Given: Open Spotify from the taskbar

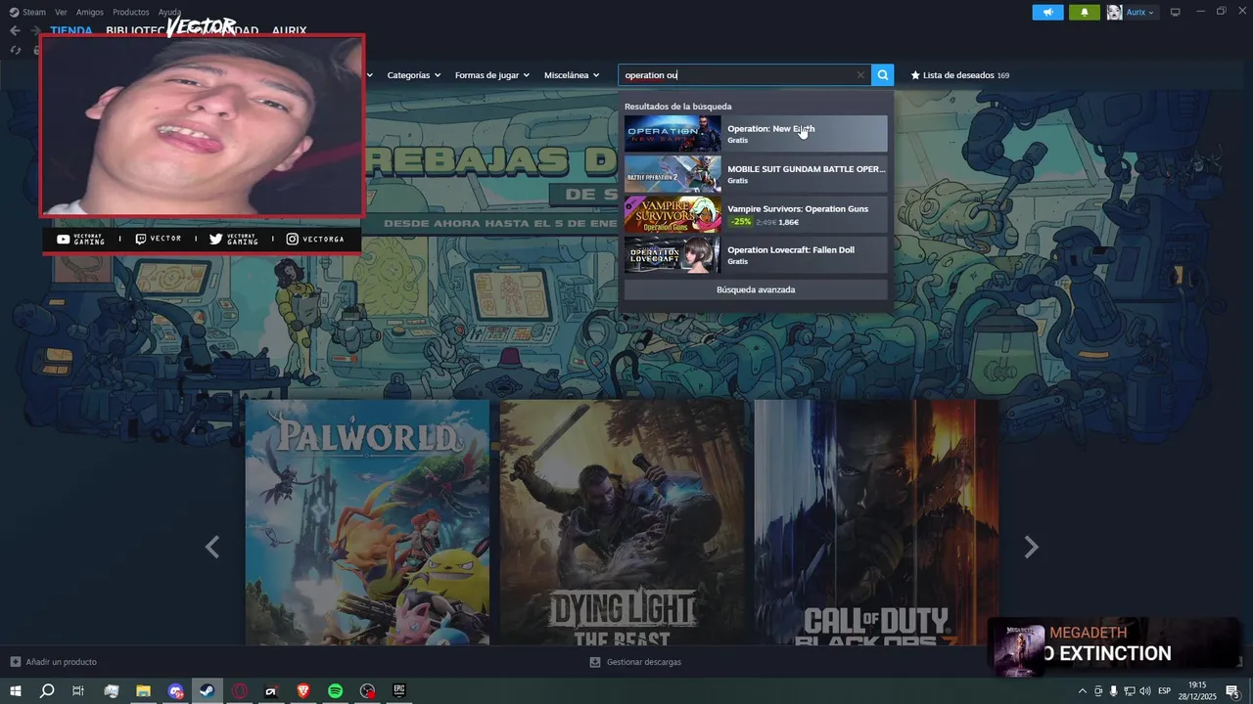Looking at the screenshot, I should [x=336, y=691].
